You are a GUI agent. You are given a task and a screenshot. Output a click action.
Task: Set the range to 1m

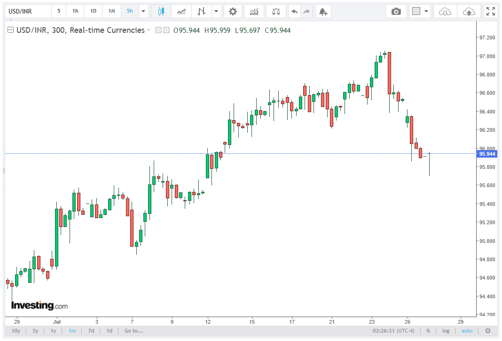point(72,331)
